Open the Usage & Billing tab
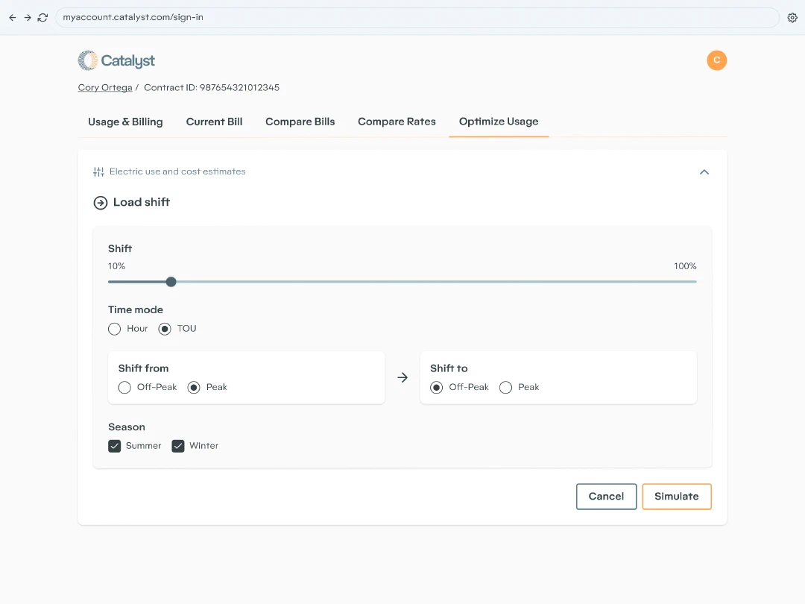805x604 pixels. [125, 122]
